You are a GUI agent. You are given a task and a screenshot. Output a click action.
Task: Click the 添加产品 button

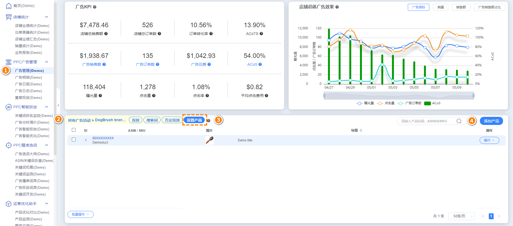pos(491,121)
